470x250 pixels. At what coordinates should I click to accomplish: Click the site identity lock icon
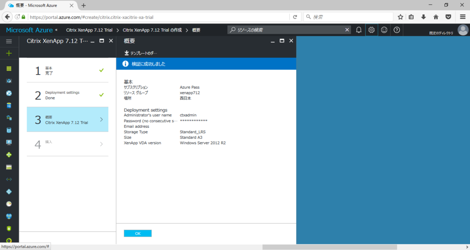coord(23,17)
